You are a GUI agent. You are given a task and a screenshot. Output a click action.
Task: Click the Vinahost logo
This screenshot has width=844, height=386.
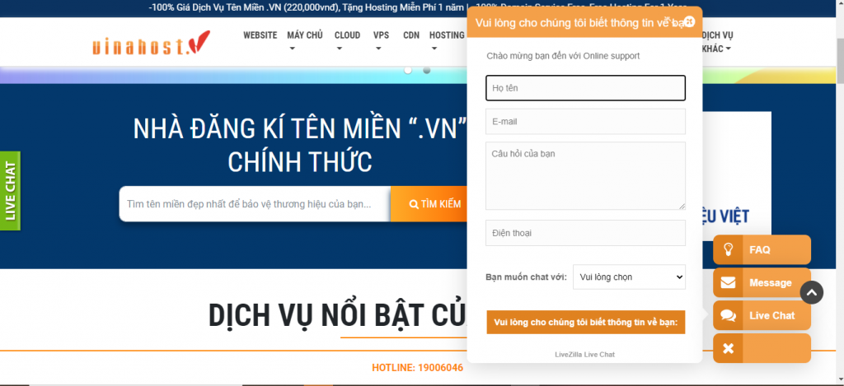(x=151, y=43)
